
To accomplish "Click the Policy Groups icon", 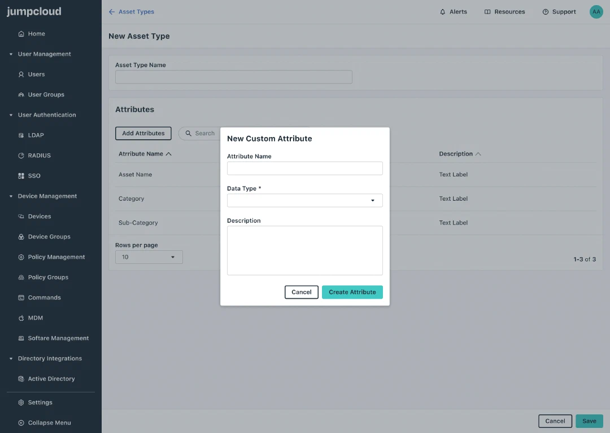I will pos(21,277).
